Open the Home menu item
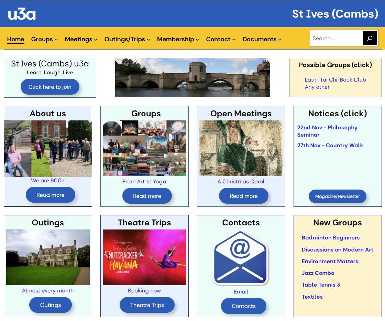The width and height of the screenshot is (385, 321). (15, 39)
